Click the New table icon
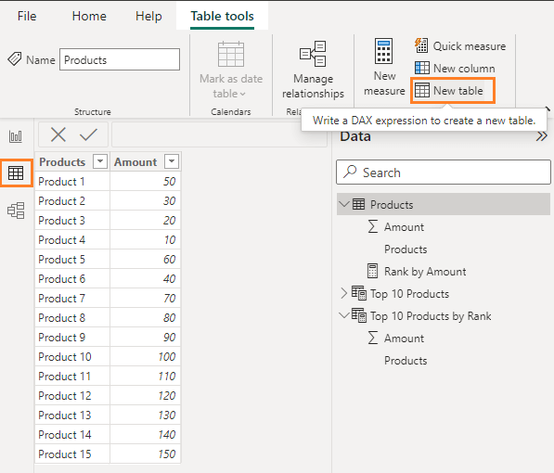 click(x=422, y=91)
